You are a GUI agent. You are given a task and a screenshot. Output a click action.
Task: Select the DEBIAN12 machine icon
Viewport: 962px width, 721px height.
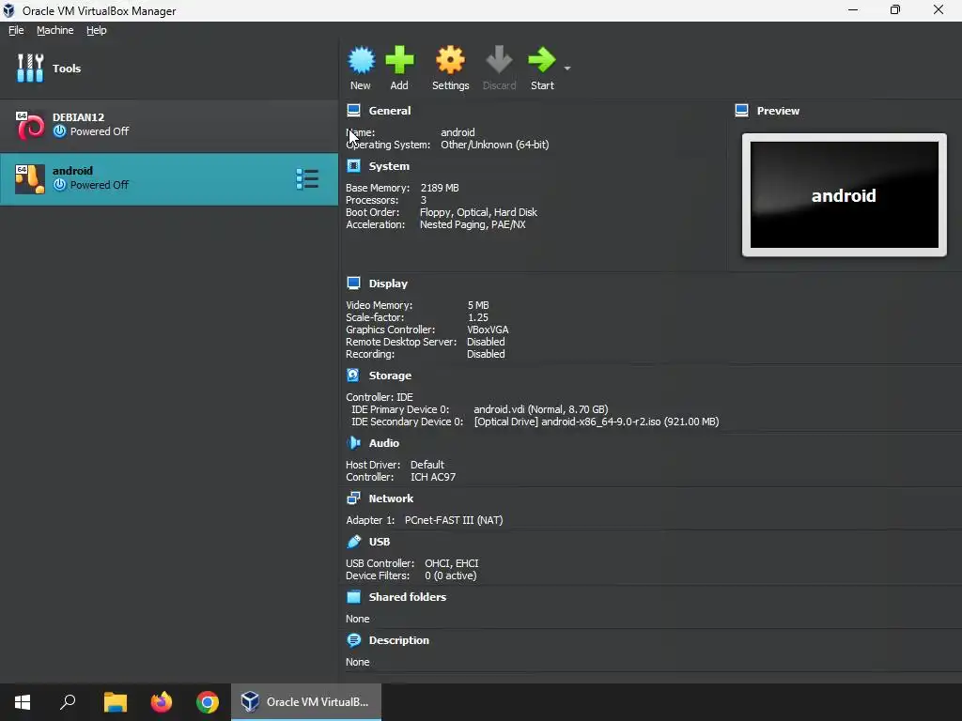[x=30, y=126]
